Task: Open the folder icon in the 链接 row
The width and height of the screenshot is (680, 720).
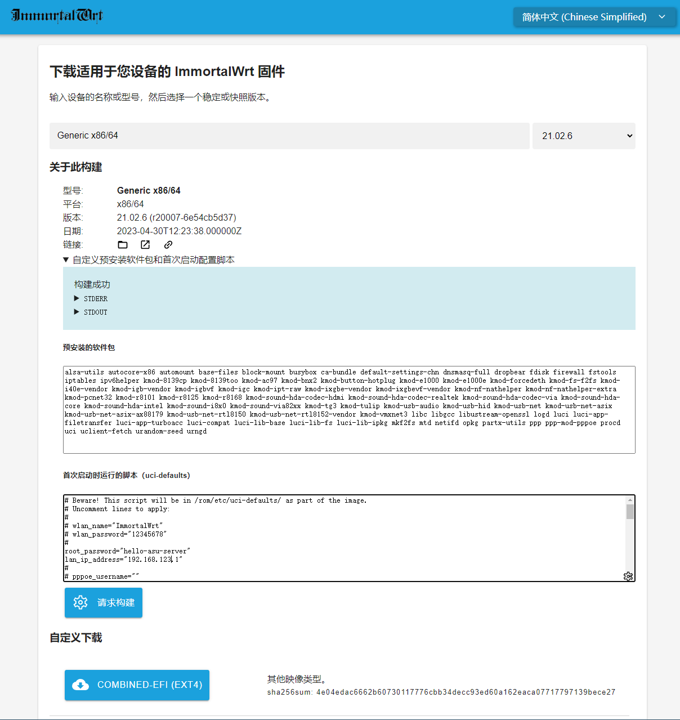Action: pos(123,244)
